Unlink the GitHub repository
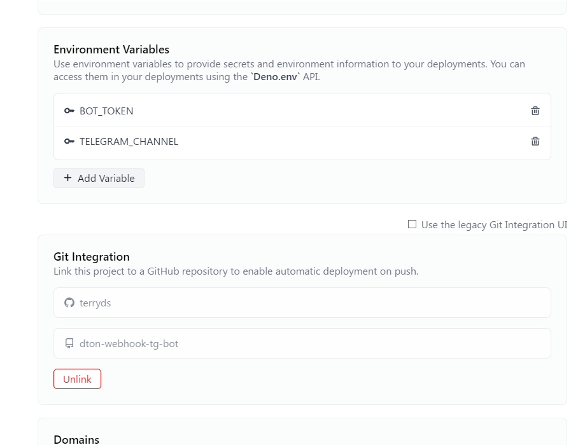Image resolution: width=578 pixels, height=445 pixels. (x=77, y=379)
